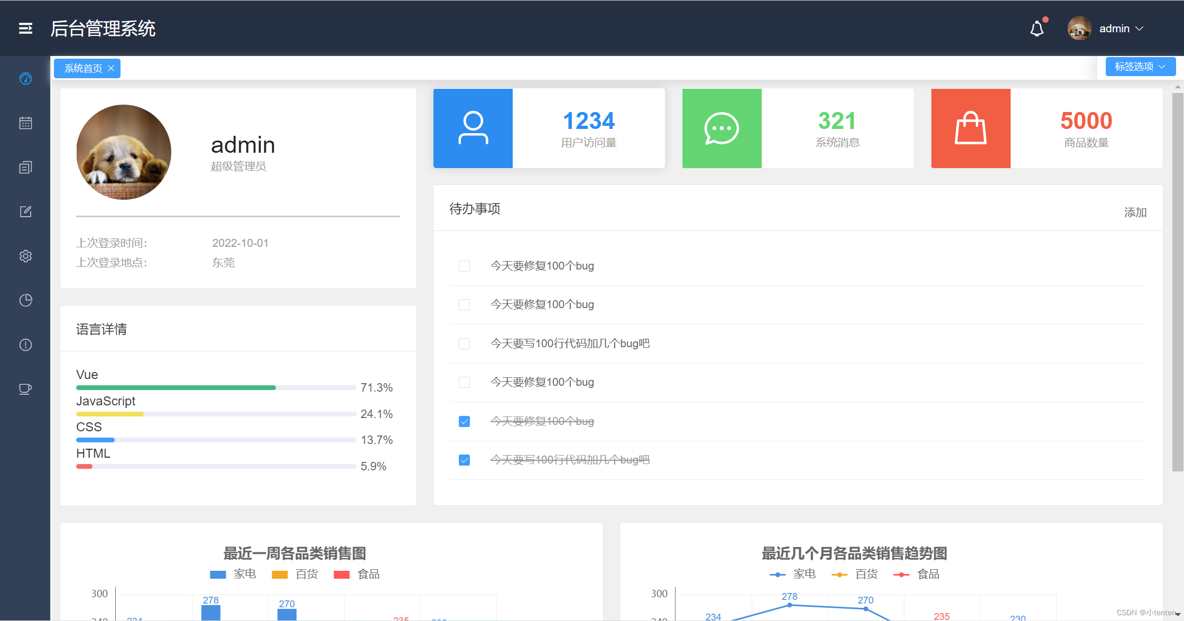
Task: Uncheck the completed 今天要修复100个bug item
Action: click(464, 421)
